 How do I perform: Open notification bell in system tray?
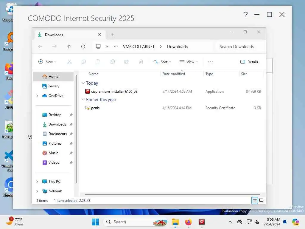(285, 222)
